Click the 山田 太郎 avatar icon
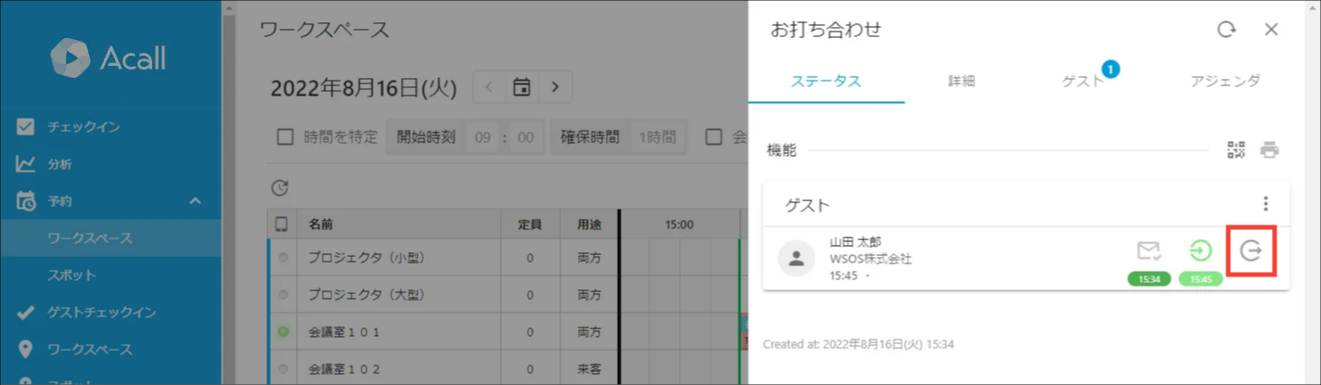This screenshot has width=1321, height=385. 795,258
